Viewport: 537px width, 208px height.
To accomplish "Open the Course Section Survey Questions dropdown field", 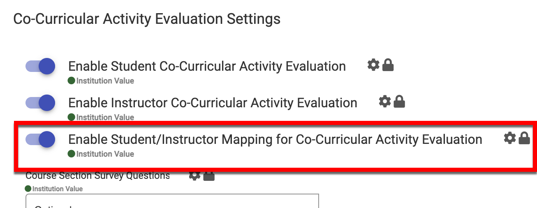I will [172, 201].
